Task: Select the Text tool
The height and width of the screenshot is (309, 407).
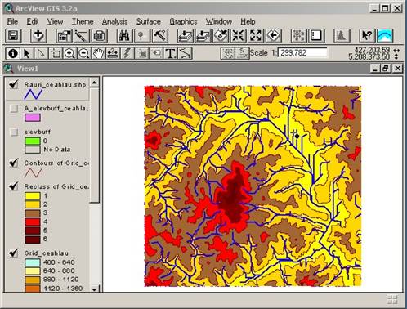Action: (171, 53)
